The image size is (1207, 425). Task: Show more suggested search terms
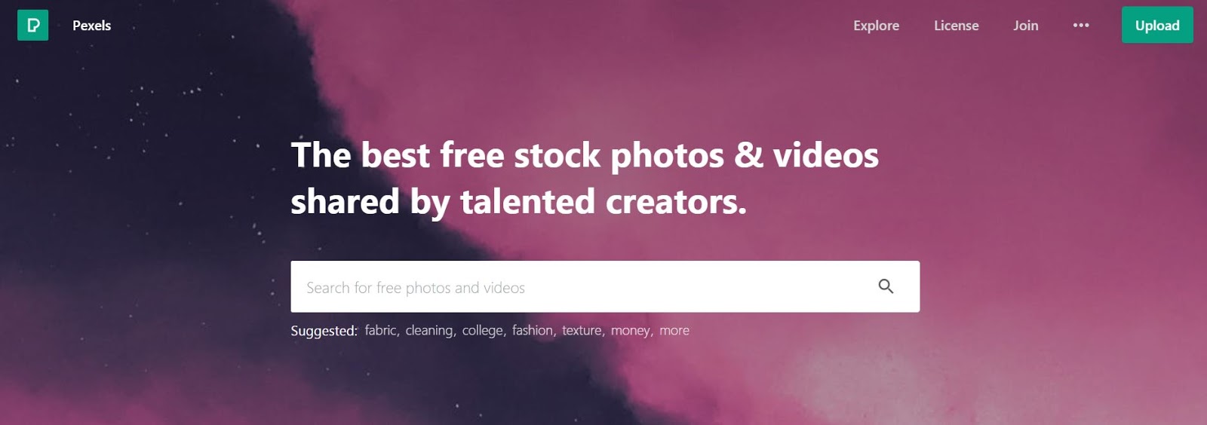click(x=674, y=330)
